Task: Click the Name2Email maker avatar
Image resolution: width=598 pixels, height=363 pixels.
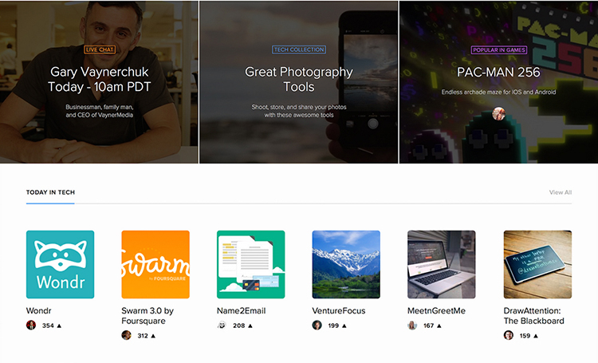Action: pos(222,326)
